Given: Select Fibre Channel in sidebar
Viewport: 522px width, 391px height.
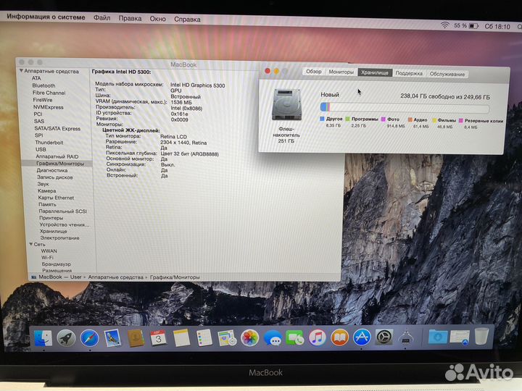Looking at the screenshot, I should pos(49,93).
